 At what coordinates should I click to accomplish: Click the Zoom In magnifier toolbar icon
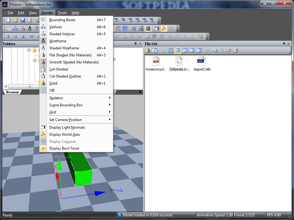[x=184, y=36]
